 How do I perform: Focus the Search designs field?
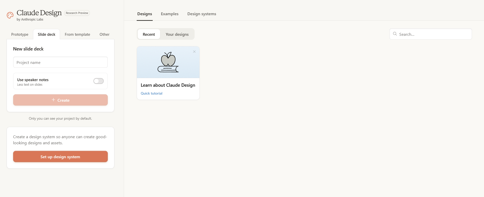click(x=431, y=34)
